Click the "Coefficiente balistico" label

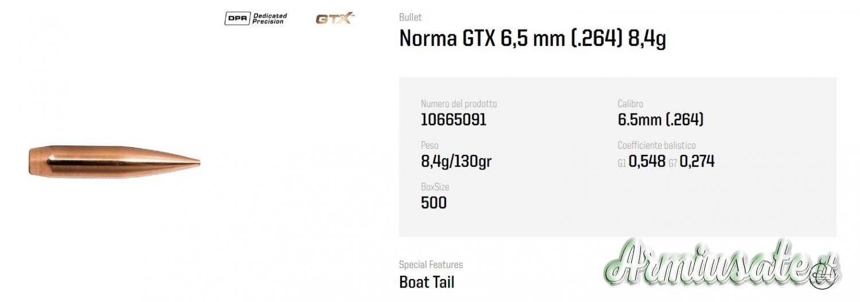656,146
